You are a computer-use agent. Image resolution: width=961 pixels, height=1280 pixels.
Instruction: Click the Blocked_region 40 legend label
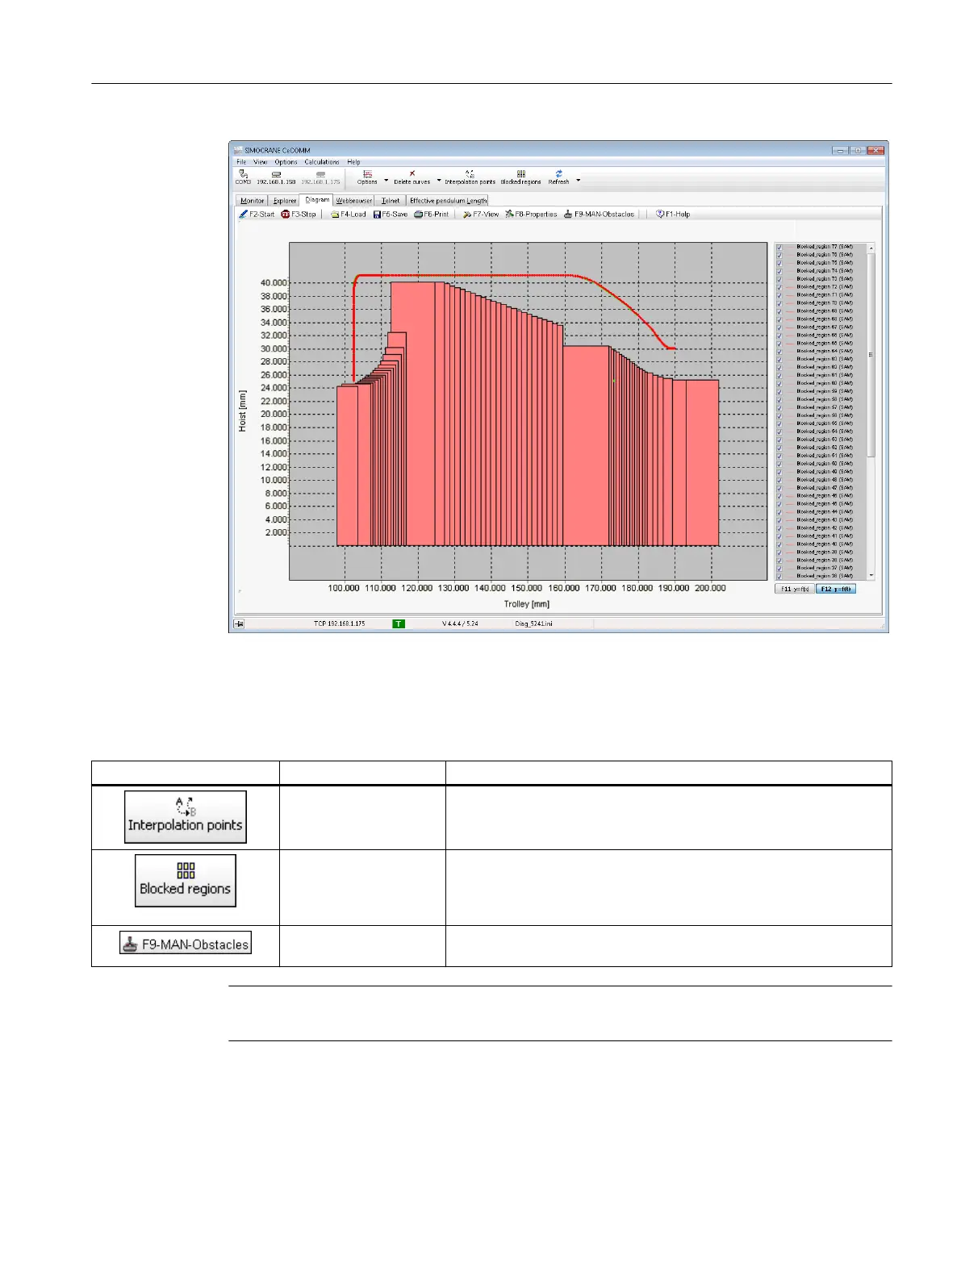[825, 544]
